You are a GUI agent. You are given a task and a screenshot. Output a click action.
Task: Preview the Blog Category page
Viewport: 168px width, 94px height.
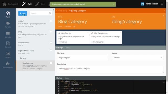pyautogui.click(x=68, y=27)
